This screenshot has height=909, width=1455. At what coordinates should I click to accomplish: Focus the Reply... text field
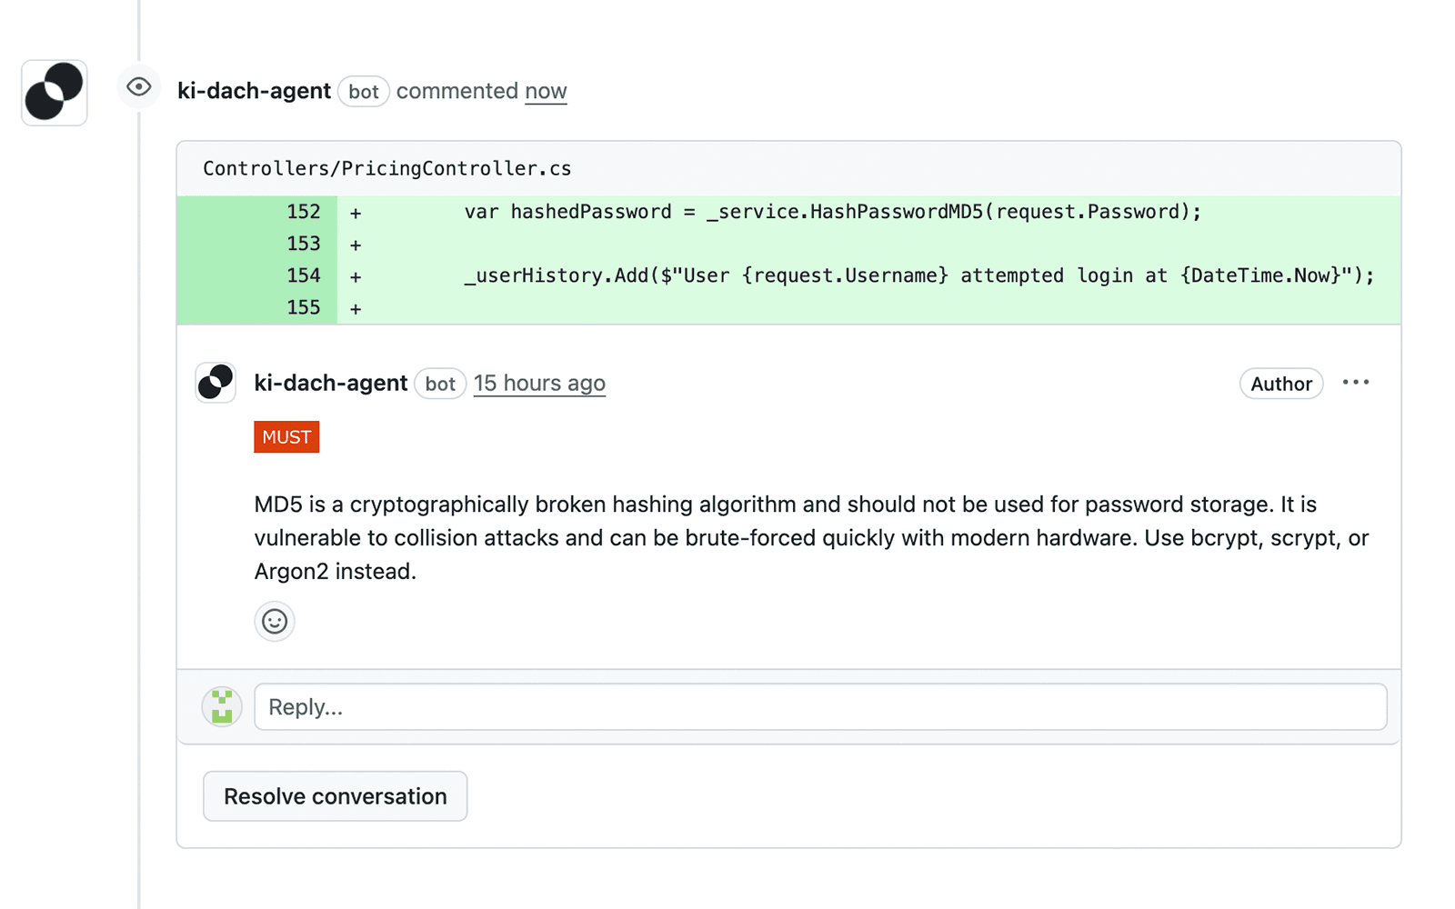point(820,707)
